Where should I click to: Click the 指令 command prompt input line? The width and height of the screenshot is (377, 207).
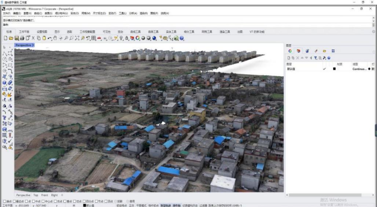pyautogui.click(x=187, y=25)
